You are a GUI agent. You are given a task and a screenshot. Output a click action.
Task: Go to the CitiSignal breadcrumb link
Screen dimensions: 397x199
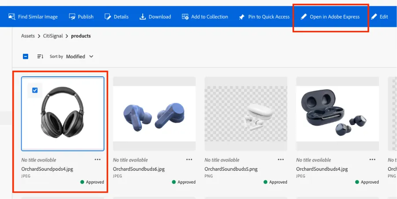pyautogui.click(x=53, y=36)
